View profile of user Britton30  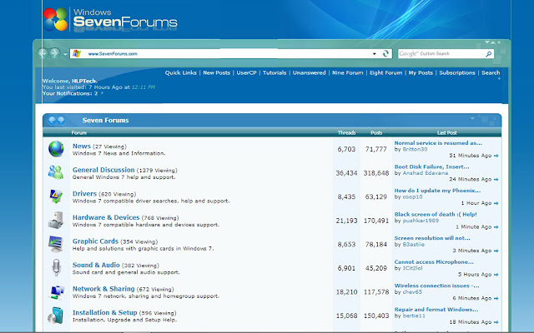pos(415,149)
